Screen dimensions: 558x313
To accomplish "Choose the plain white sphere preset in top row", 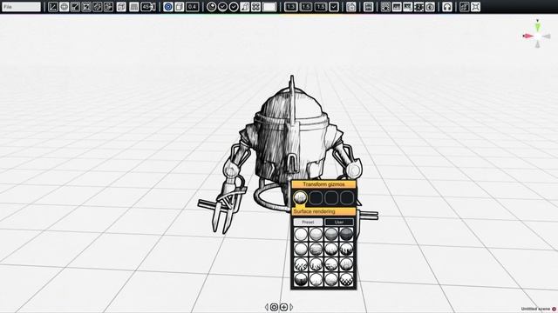I will 301,234.
